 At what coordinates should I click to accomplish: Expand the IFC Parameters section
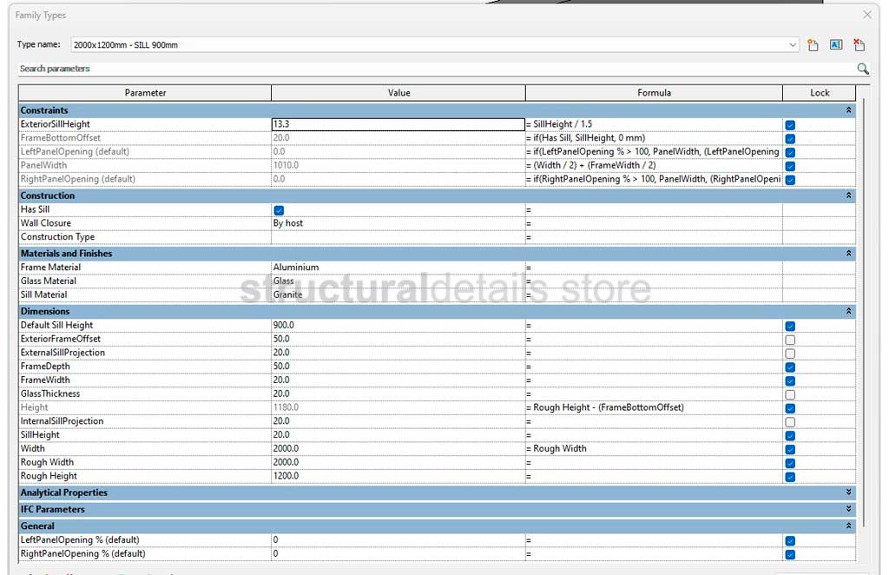[848, 510]
